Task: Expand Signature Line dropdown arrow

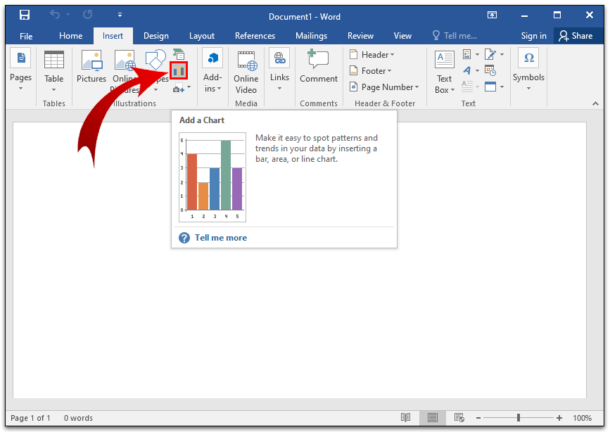Action: pyautogui.click(x=502, y=54)
